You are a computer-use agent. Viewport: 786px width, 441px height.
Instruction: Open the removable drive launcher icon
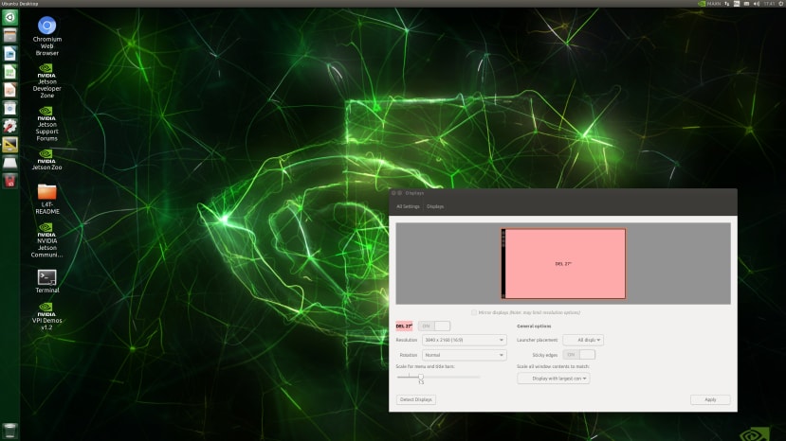point(9,163)
